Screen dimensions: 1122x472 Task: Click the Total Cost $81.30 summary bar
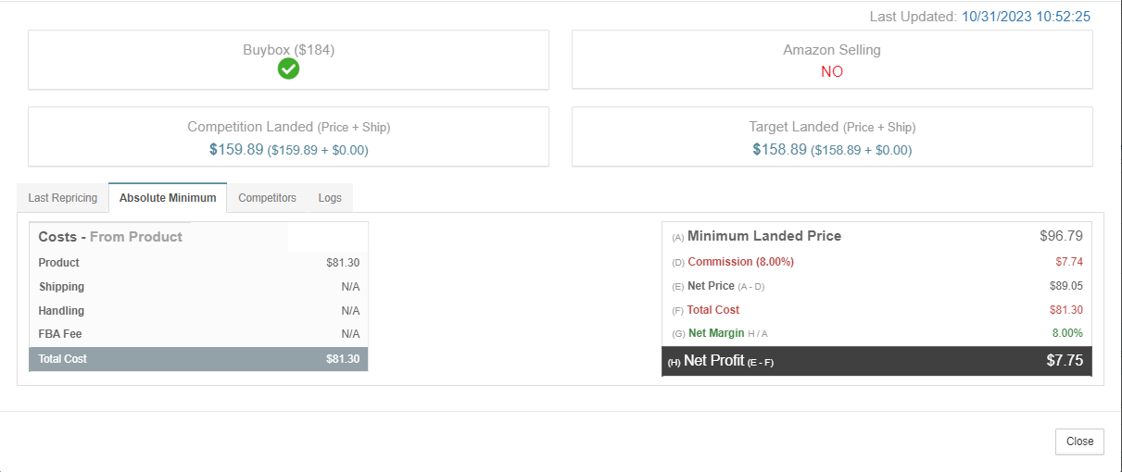198,359
